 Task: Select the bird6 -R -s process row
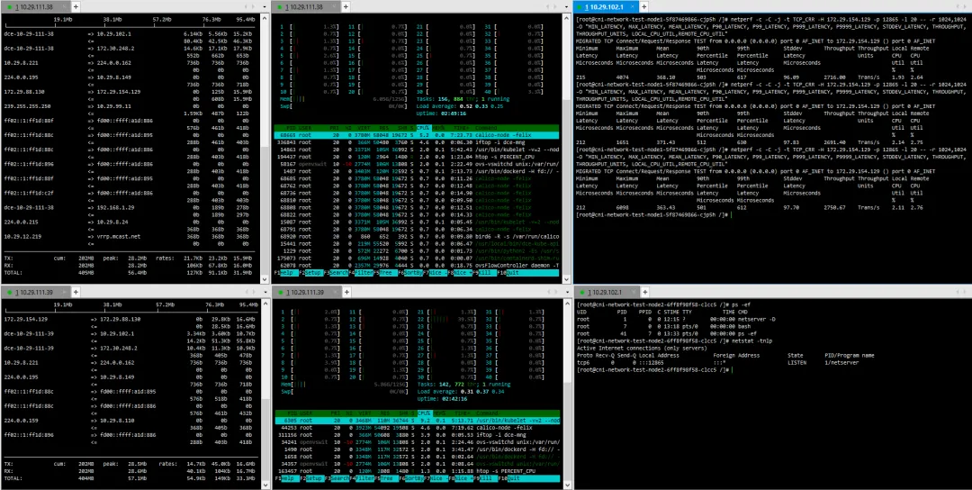418,236
